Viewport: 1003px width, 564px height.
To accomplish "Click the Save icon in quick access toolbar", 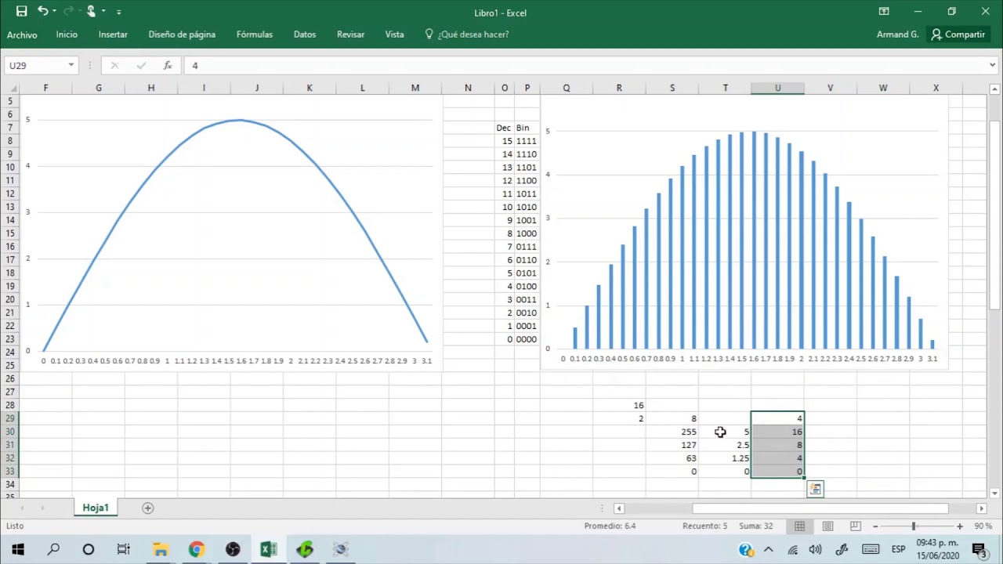I will [22, 12].
